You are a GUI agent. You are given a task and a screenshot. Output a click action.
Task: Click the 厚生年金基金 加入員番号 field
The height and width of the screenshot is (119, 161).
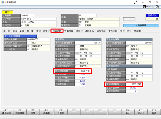(139, 69)
